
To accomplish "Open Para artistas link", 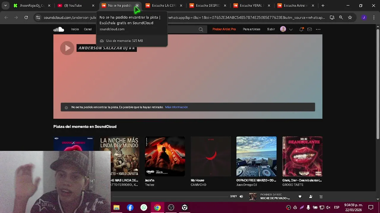I will (251, 29).
